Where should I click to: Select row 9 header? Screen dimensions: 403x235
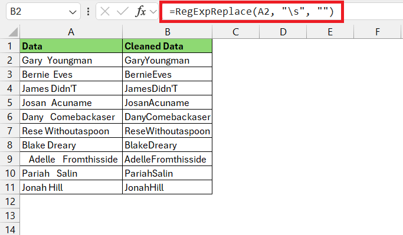tap(10, 159)
